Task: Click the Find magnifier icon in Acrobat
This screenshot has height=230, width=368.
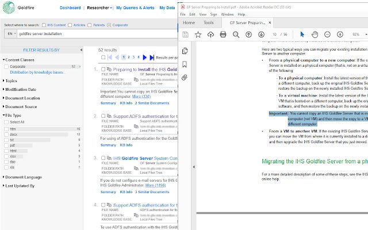Action: (236, 34)
